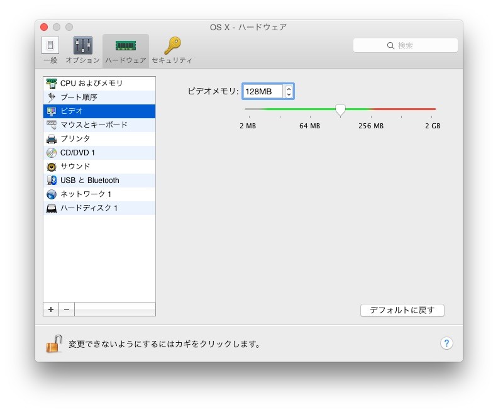The height and width of the screenshot is (412, 498).
Task: Click the ビデオメモリ 128MB input field
Action: pyautogui.click(x=262, y=91)
